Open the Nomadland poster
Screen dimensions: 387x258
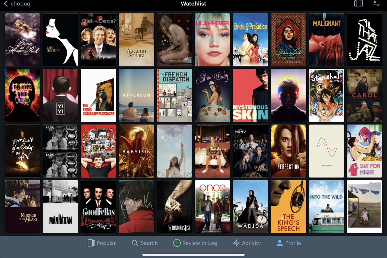[x=364, y=207]
